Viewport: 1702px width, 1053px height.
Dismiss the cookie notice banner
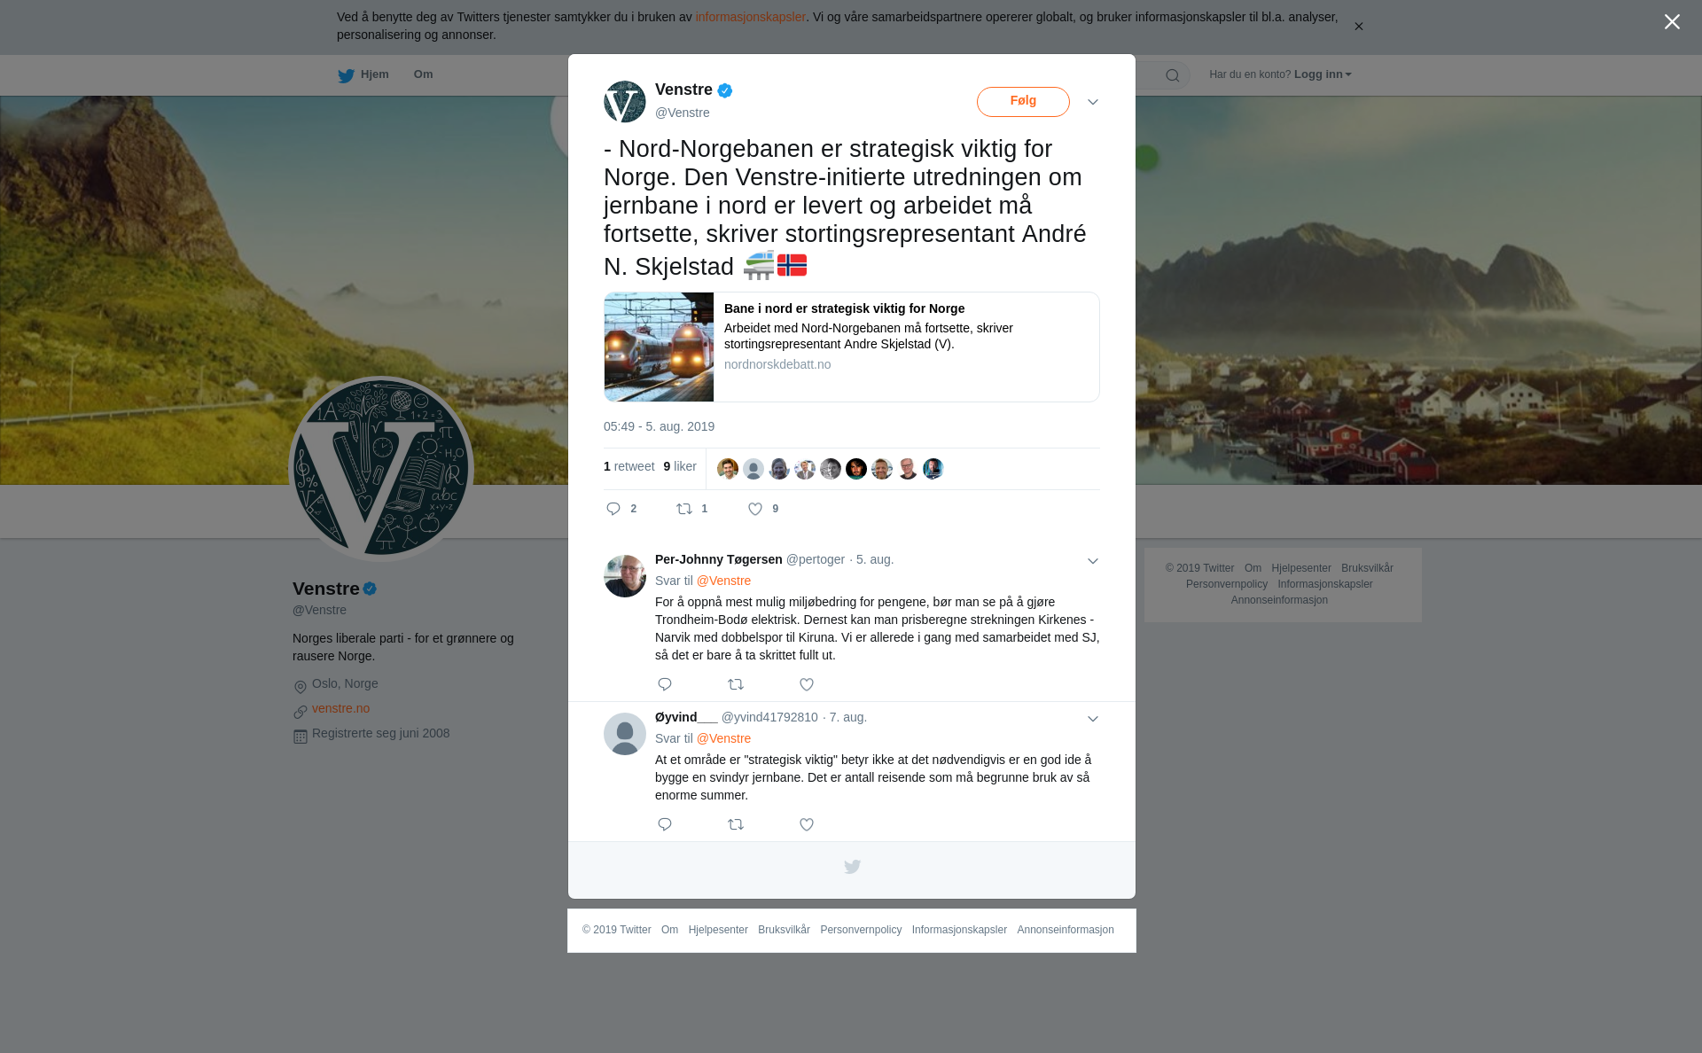(x=1358, y=27)
